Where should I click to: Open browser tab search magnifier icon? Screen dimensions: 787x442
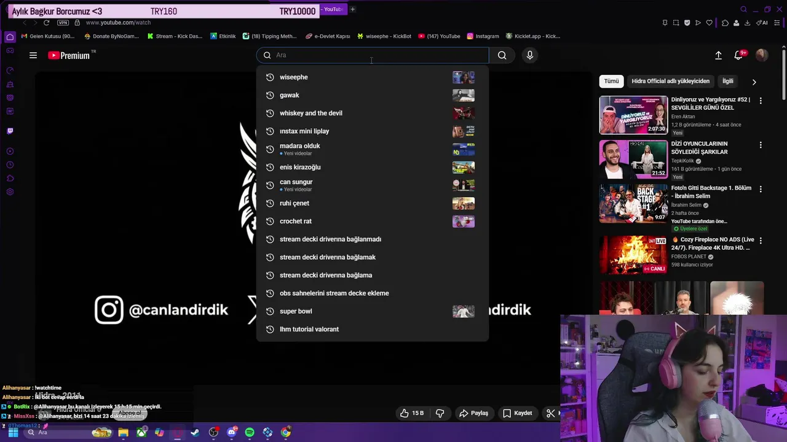(x=743, y=9)
